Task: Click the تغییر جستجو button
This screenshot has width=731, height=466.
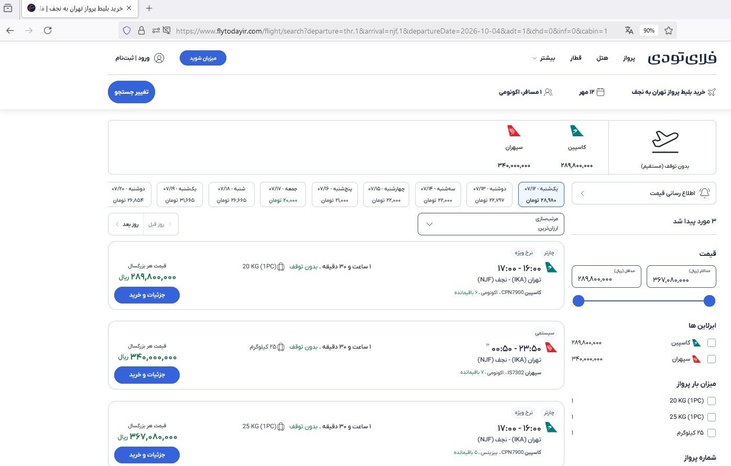Action: [x=132, y=92]
